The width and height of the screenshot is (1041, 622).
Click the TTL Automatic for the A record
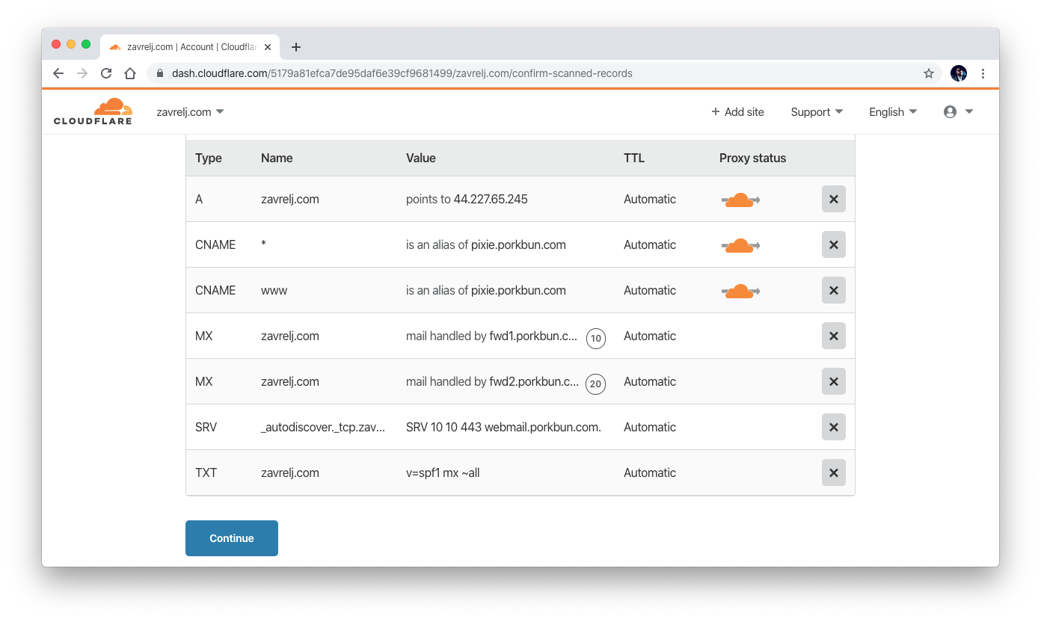650,199
